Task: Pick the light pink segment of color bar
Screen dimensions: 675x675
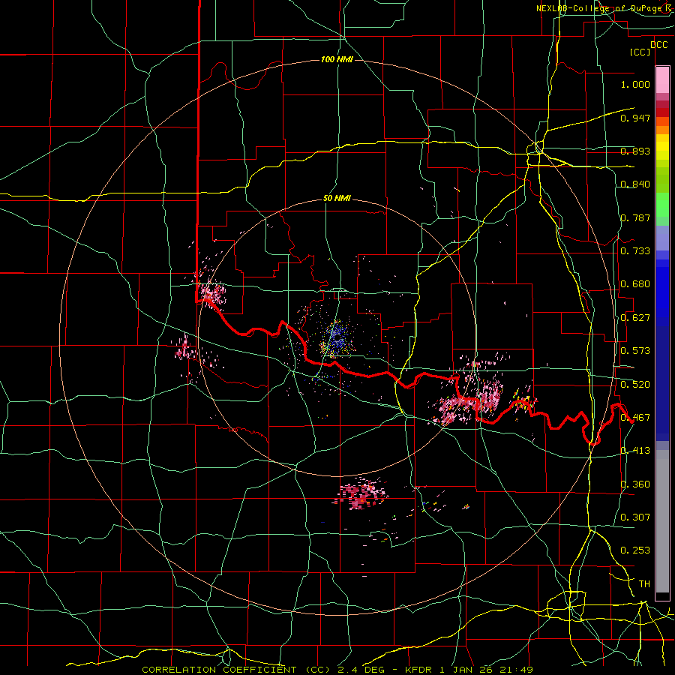Action: (x=662, y=80)
